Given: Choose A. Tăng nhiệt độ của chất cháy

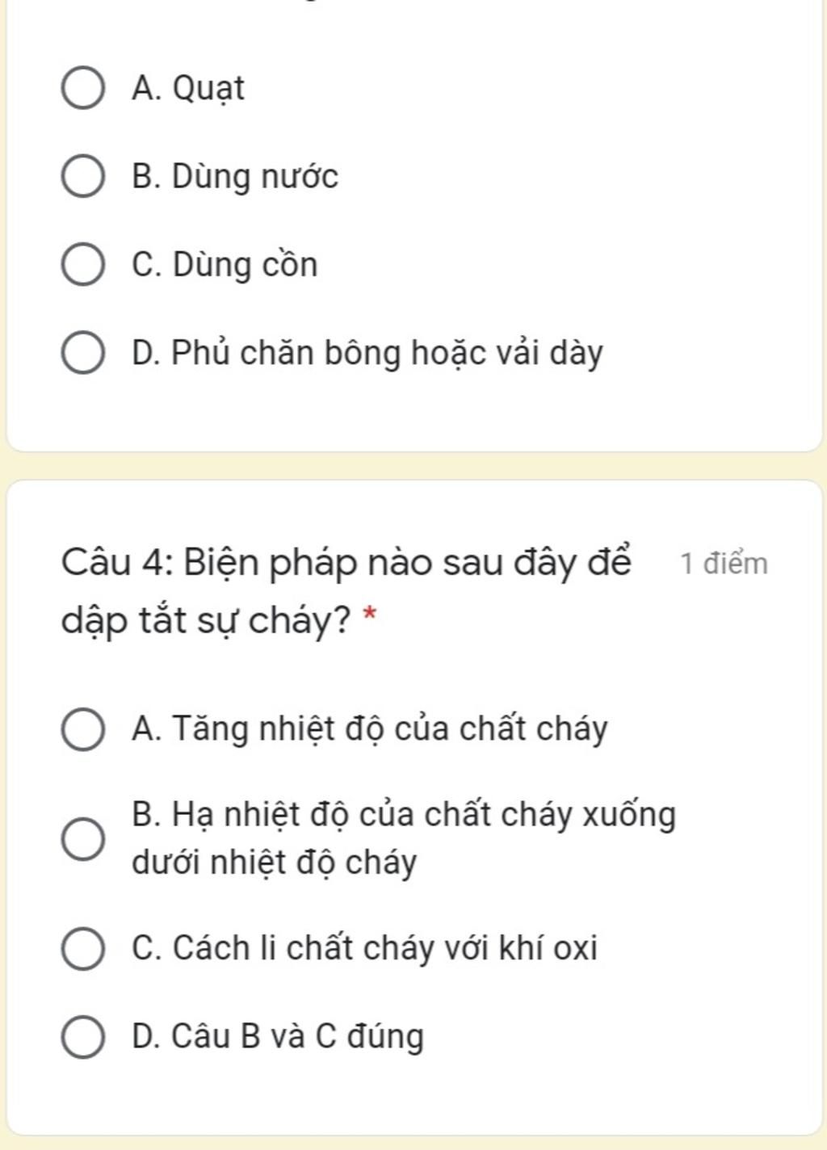Looking at the screenshot, I should pyautogui.click(x=82, y=730).
